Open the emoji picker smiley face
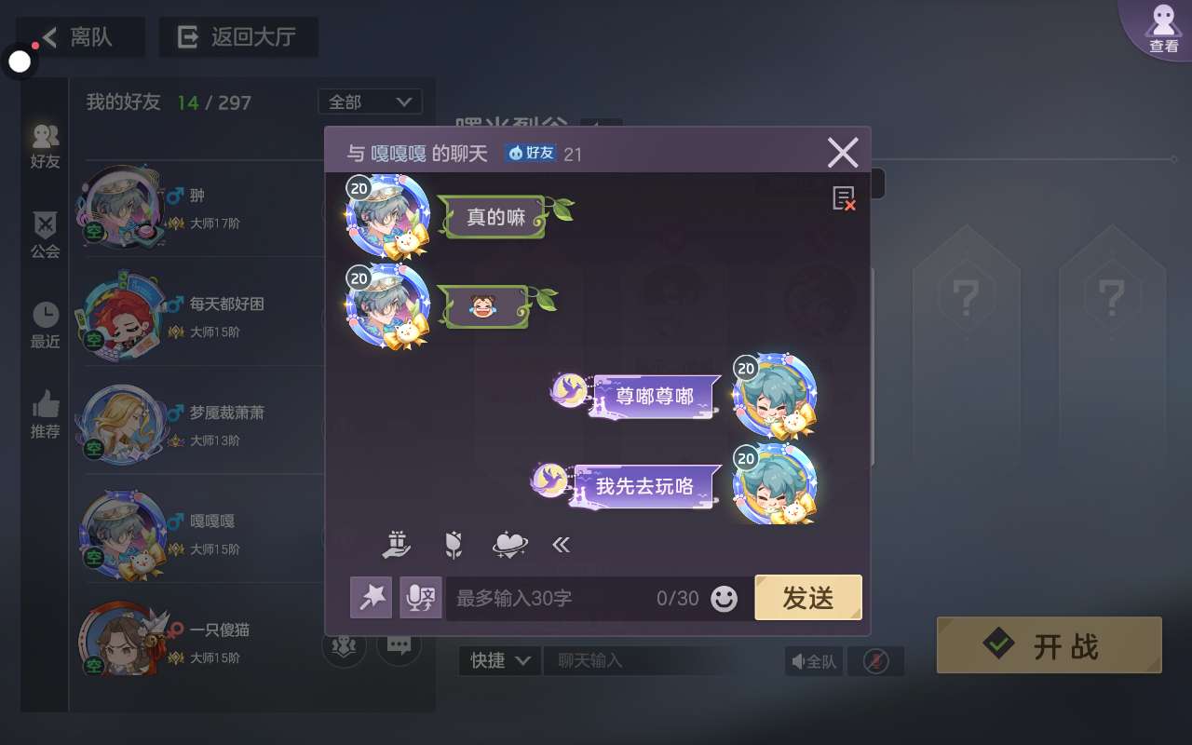Image resolution: width=1192 pixels, height=745 pixels. (724, 598)
